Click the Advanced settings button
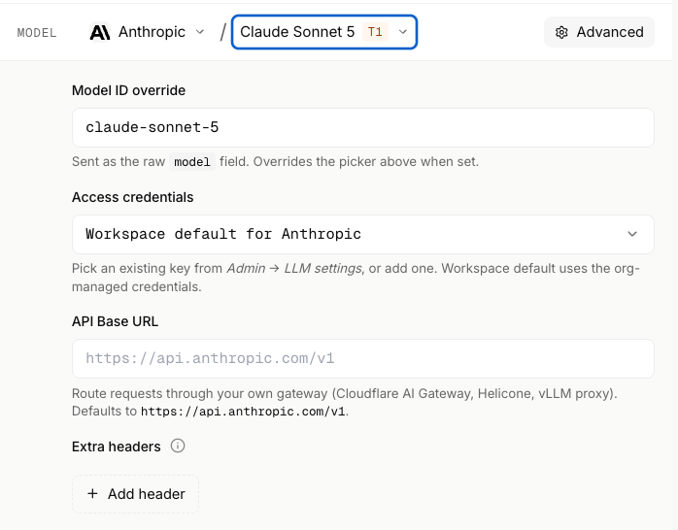This screenshot has height=530, width=678. [599, 32]
